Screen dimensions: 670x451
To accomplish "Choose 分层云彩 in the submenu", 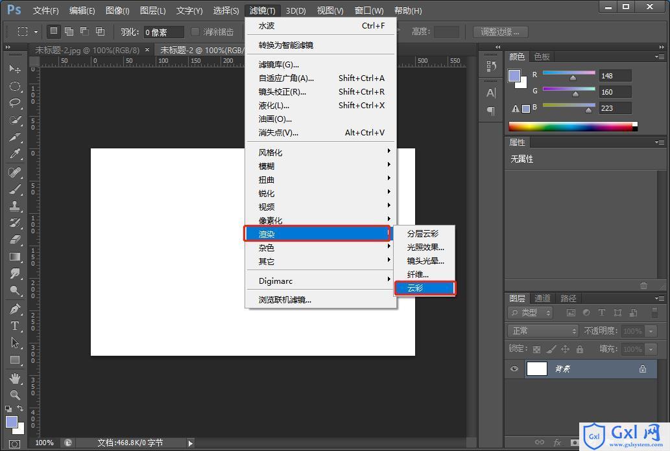I will click(x=424, y=234).
